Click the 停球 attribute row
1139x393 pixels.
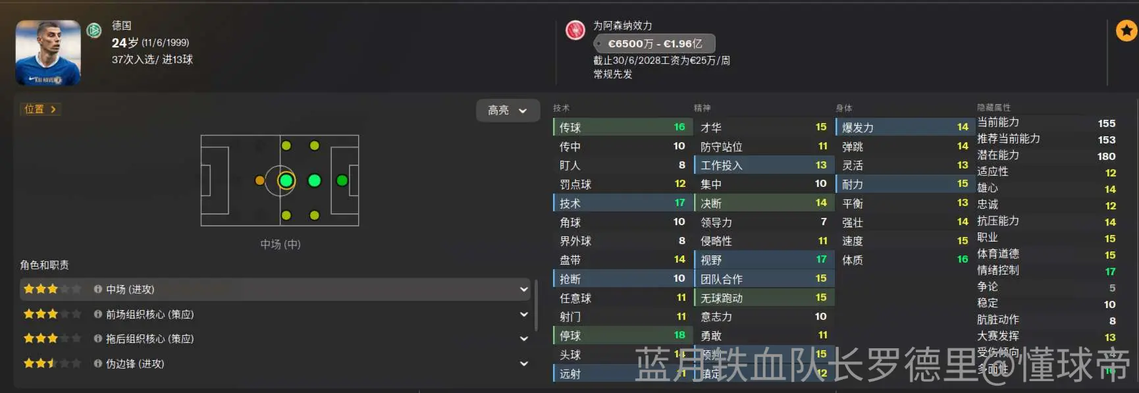pos(622,336)
